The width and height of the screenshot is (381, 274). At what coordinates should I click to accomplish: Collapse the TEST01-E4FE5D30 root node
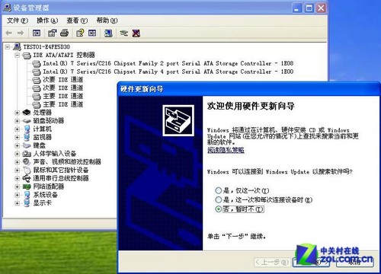tap(8, 47)
